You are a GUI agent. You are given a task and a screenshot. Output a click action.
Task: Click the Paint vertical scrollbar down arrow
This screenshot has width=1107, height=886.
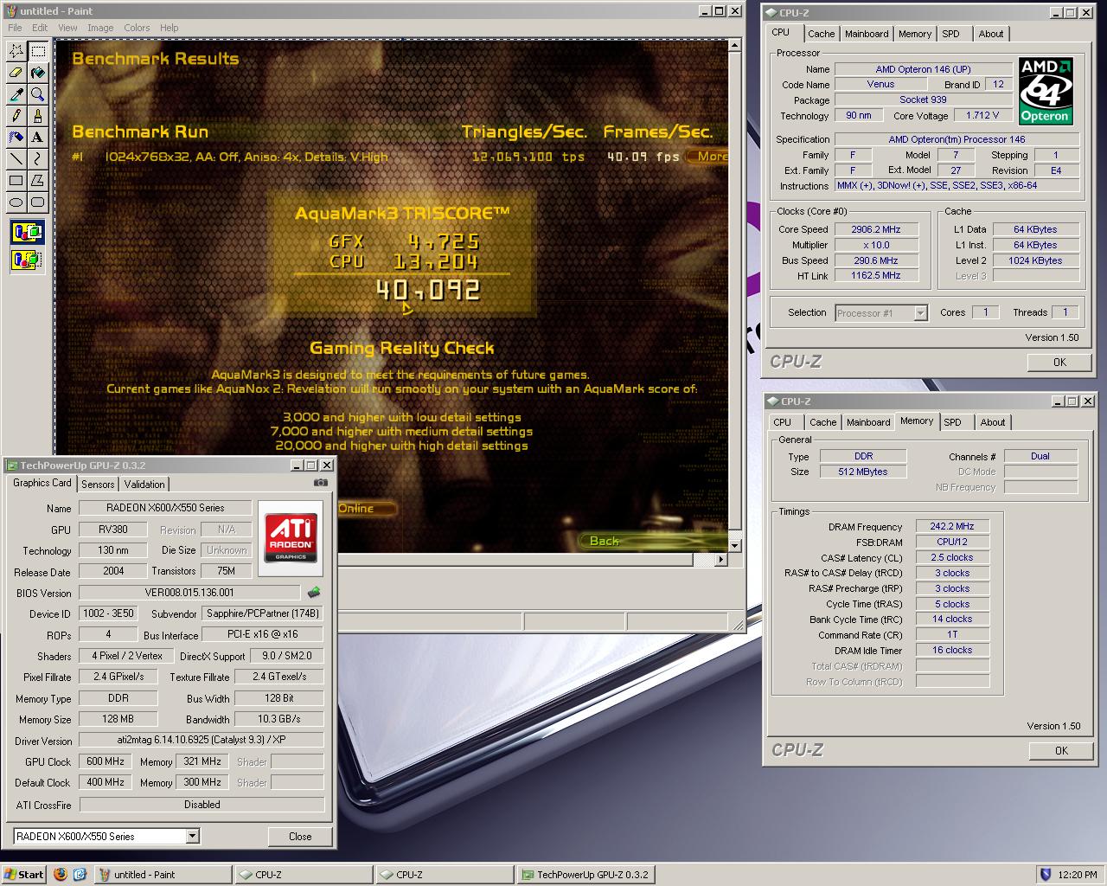pos(734,545)
